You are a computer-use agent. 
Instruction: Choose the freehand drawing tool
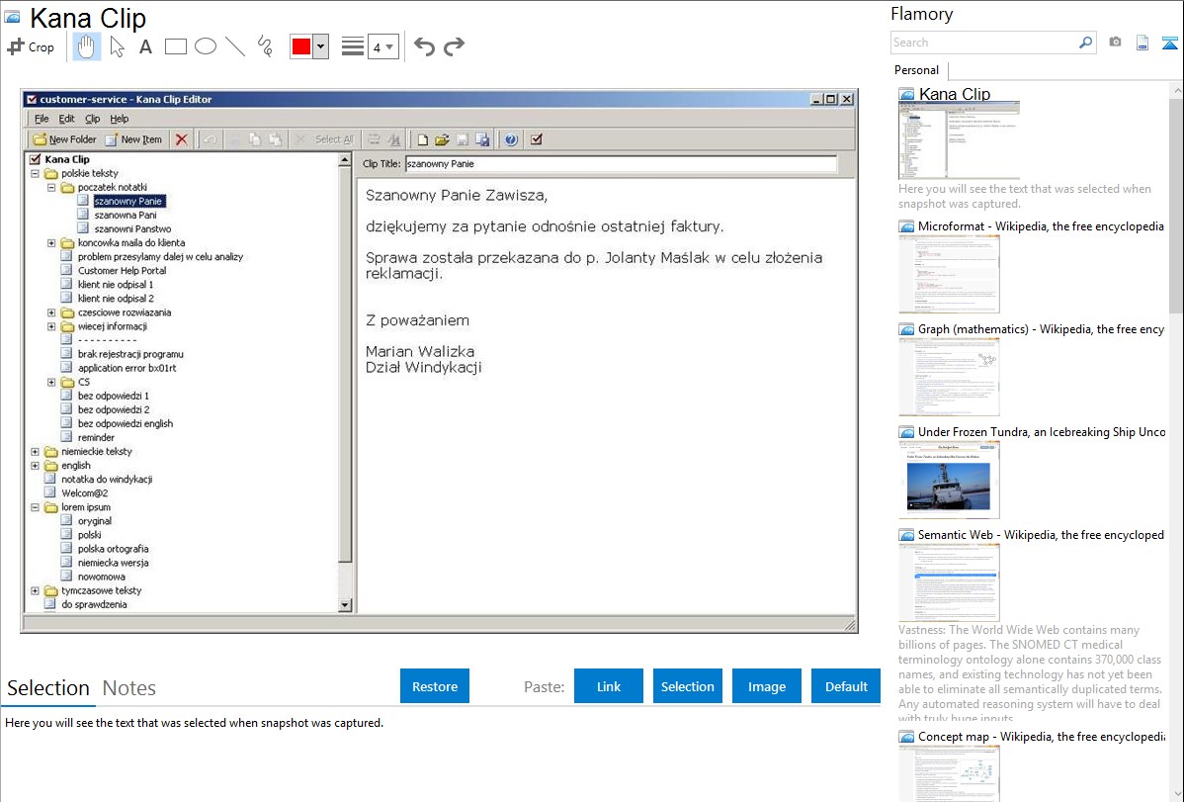coord(264,46)
